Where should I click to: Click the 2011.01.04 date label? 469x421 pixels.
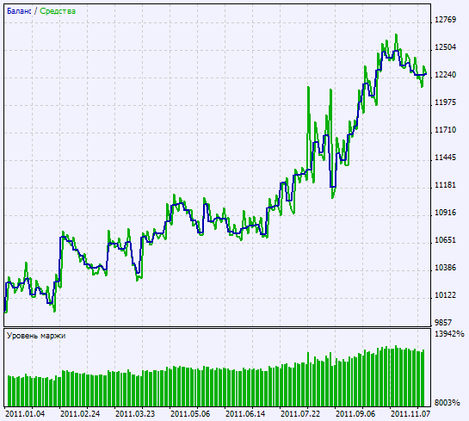[25, 414]
